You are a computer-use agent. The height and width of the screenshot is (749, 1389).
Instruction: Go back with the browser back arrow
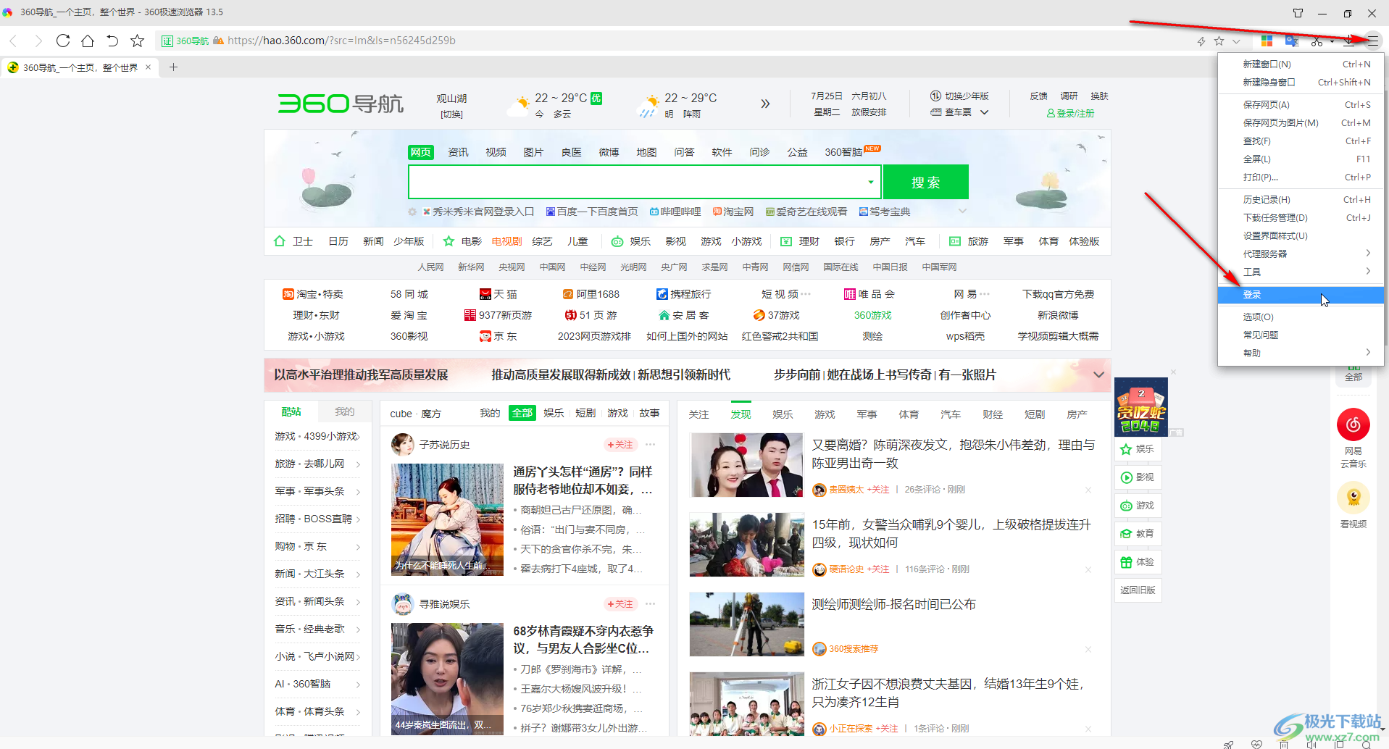pos(13,41)
